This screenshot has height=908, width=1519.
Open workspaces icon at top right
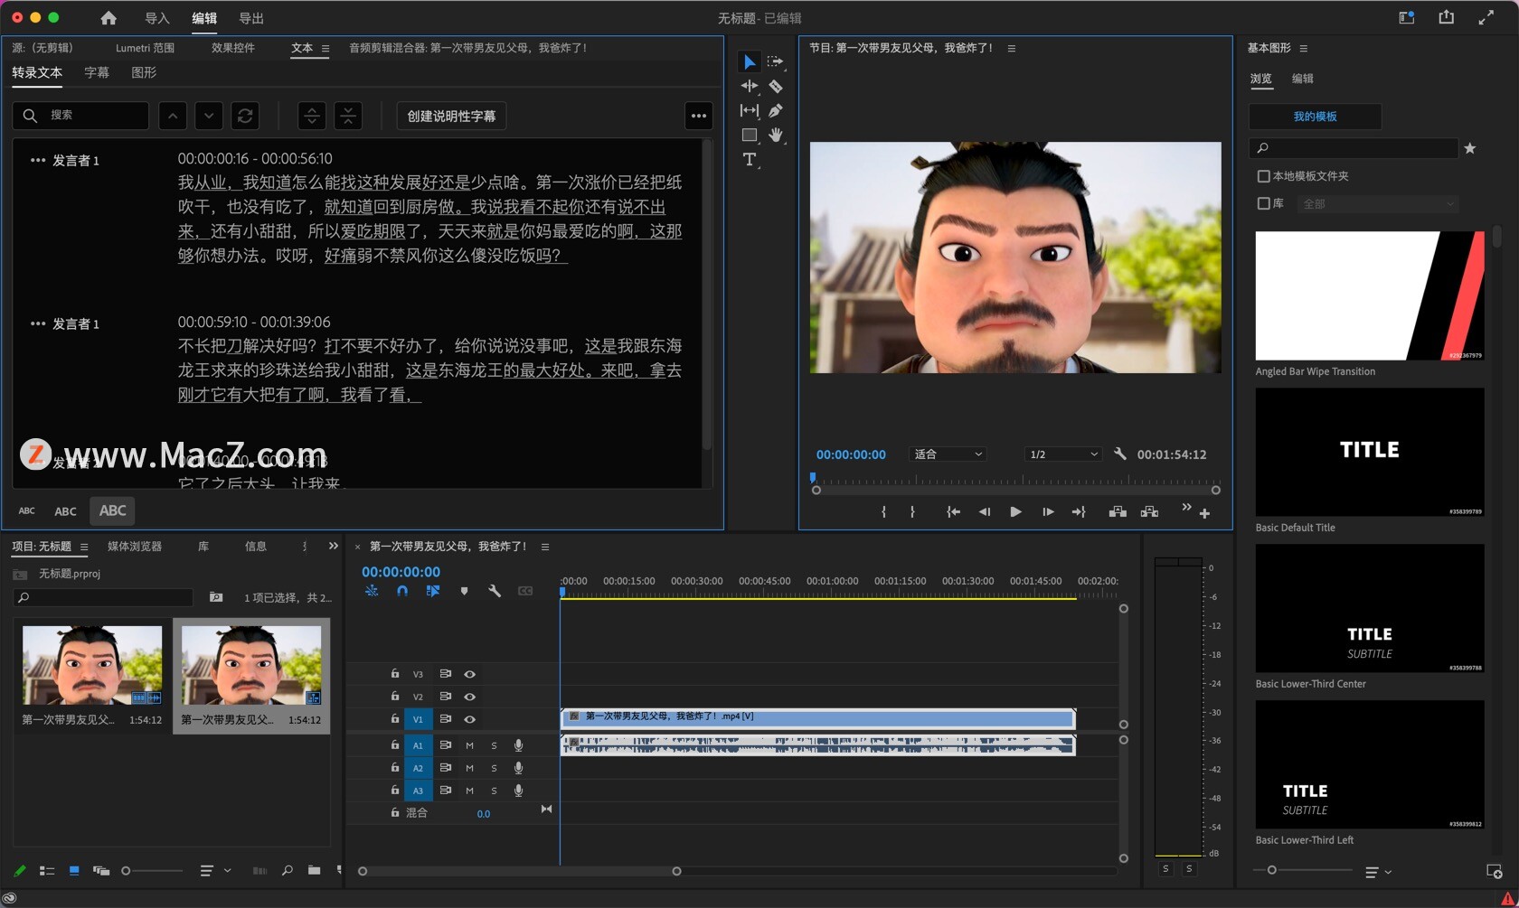point(1406,17)
